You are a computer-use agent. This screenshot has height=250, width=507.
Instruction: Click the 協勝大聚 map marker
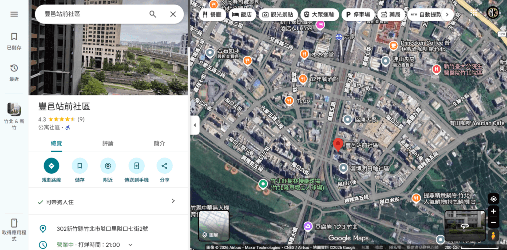tap(347, 120)
